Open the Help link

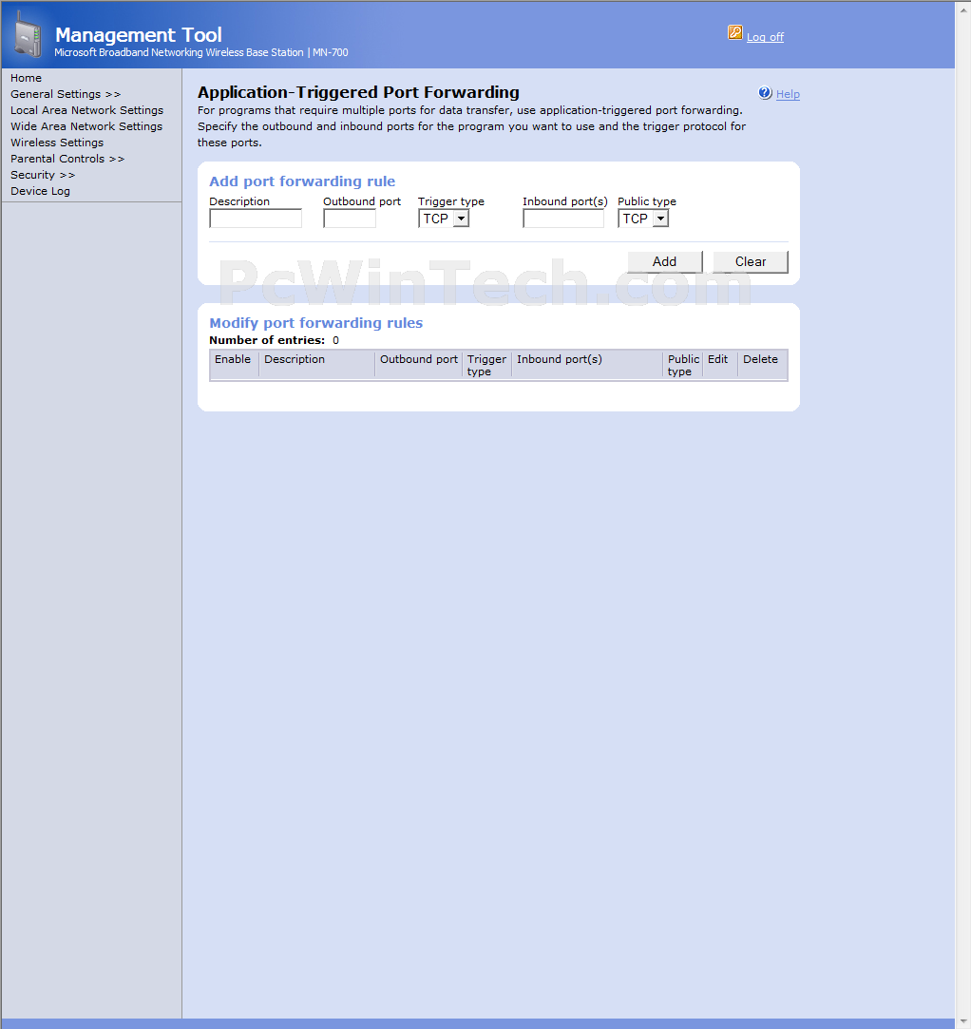tap(788, 94)
